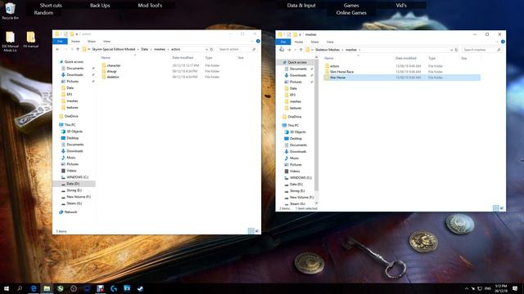Open the View tab in the meshes window
Screen dimensions: 524x294
[x=330, y=42]
